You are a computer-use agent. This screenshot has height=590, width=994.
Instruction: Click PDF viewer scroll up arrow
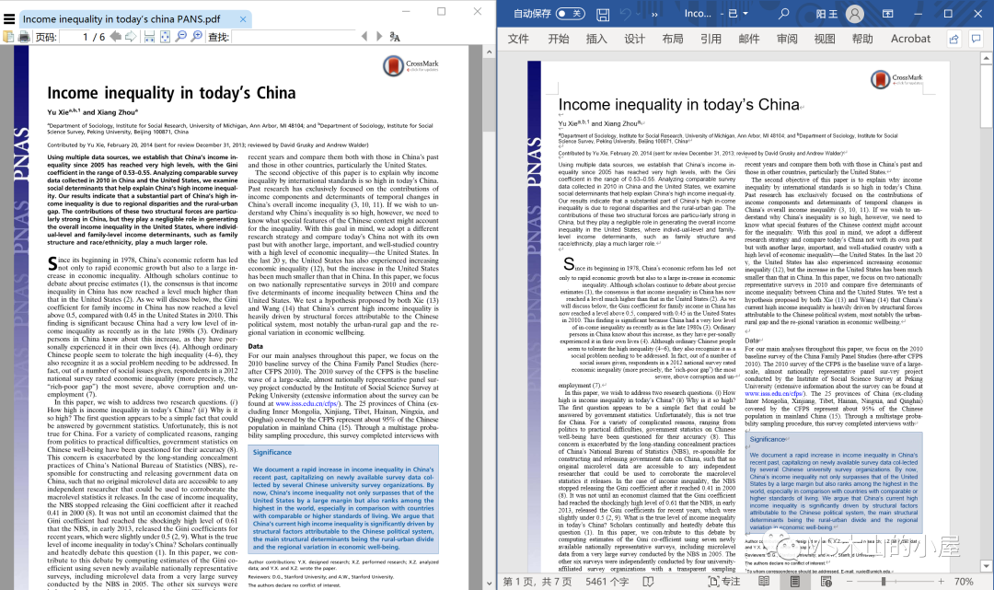point(489,52)
